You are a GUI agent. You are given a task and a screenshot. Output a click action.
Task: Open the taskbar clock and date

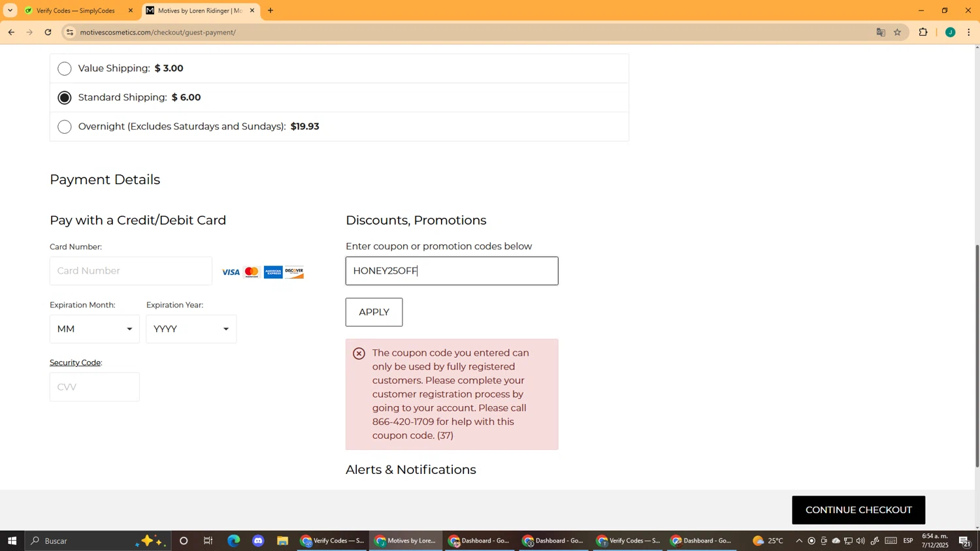tap(935, 541)
